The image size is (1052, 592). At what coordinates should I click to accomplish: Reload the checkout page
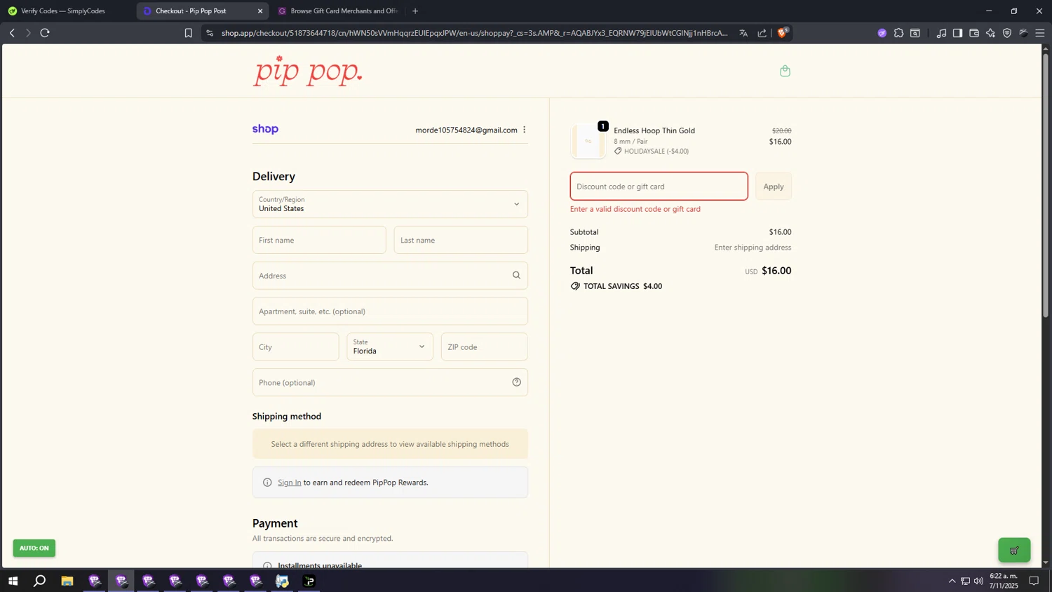(x=45, y=33)
